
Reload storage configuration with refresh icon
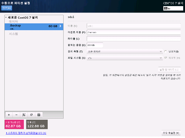click(x=31, y=115)
